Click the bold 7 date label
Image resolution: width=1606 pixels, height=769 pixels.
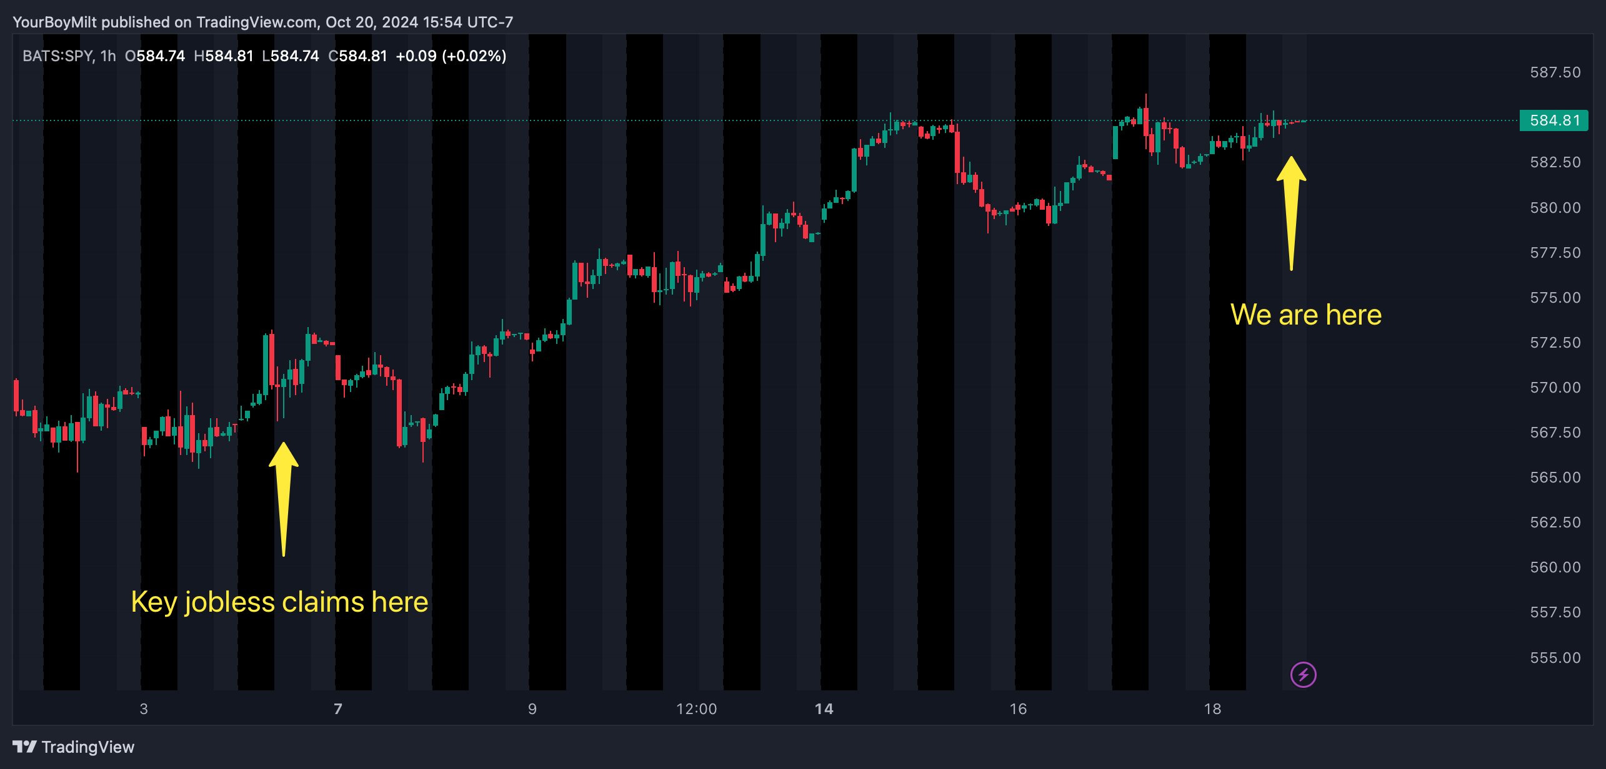[x=338, y=709]
